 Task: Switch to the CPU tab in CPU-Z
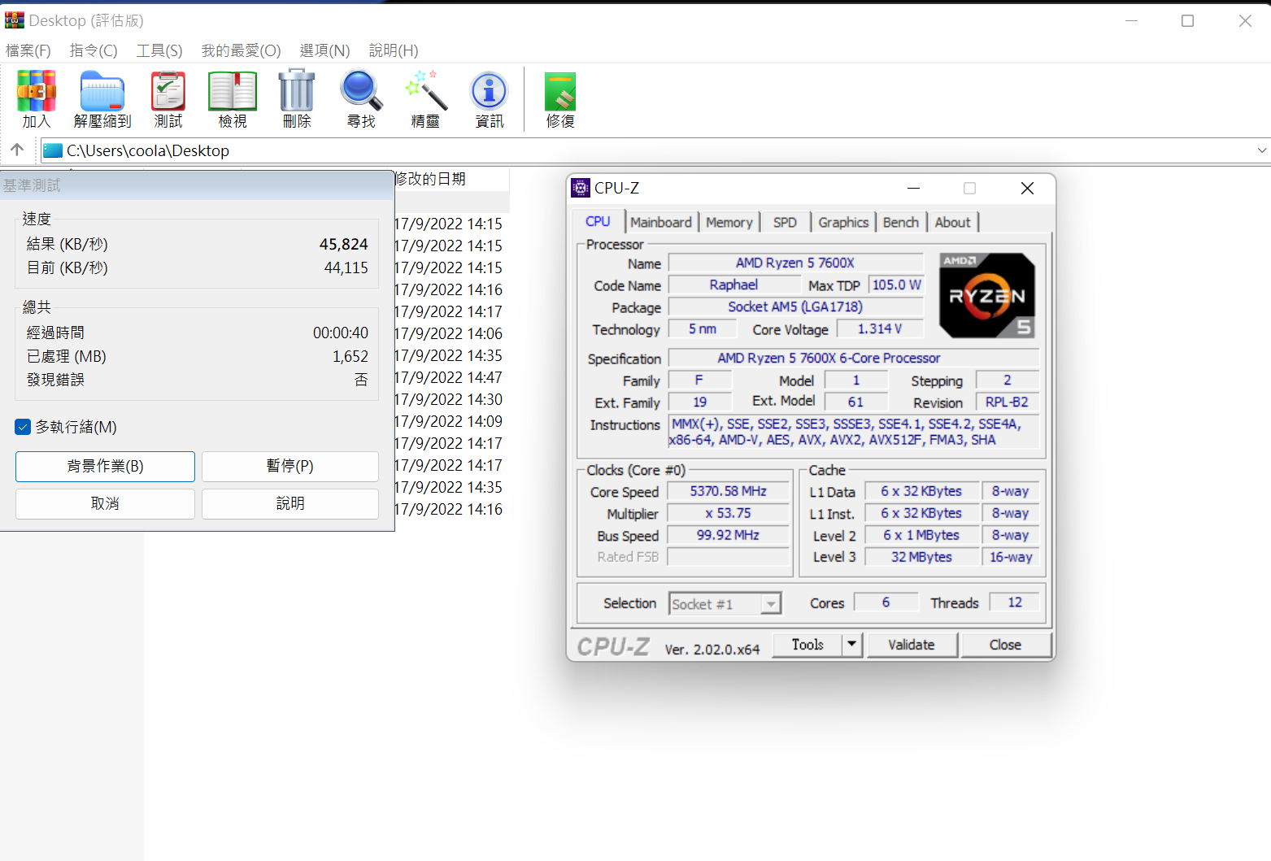tap(598, 221)
